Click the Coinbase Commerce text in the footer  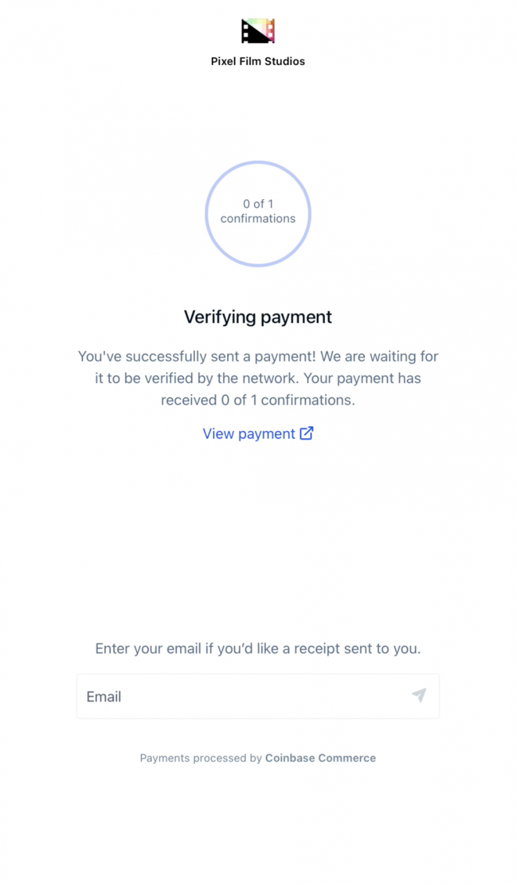(320, 758)
